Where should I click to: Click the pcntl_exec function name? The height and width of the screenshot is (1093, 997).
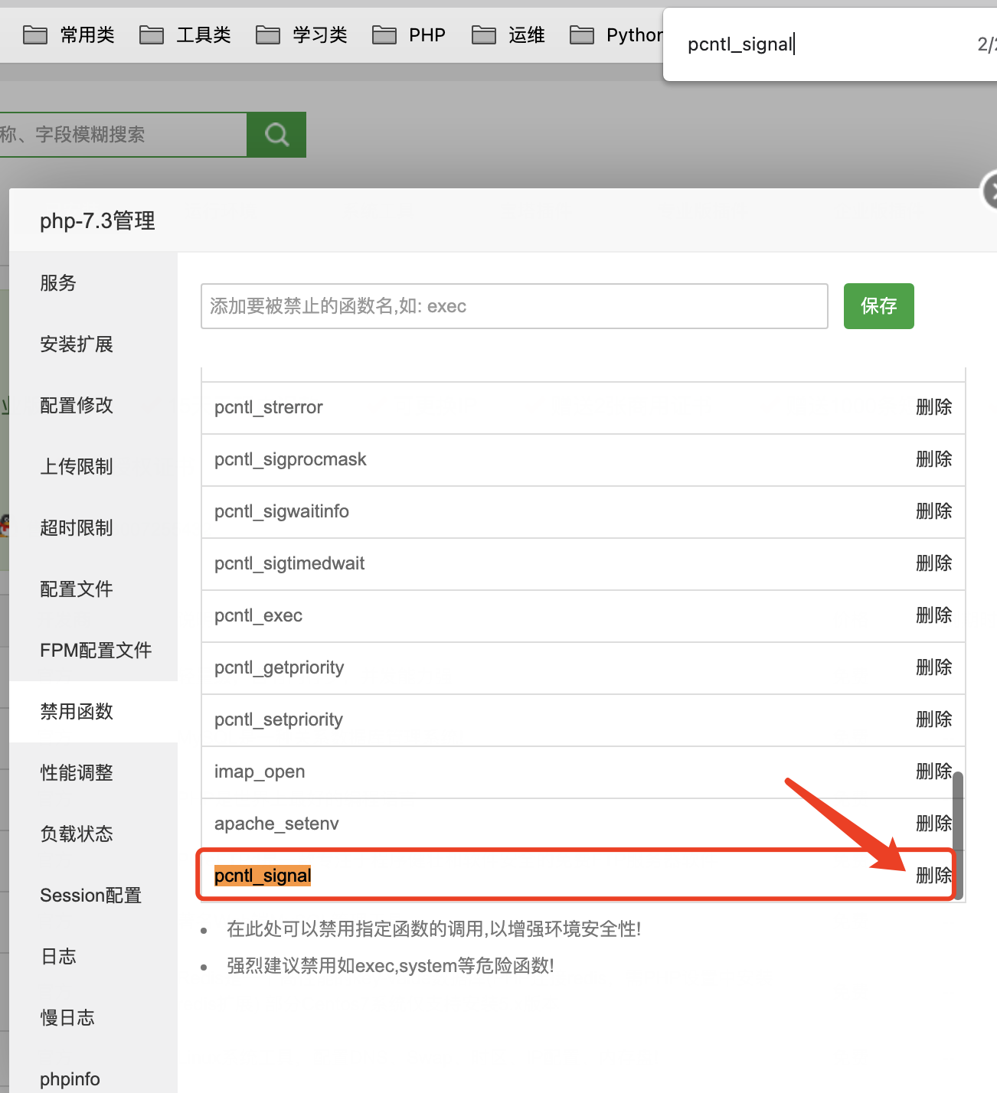(259, 615)
